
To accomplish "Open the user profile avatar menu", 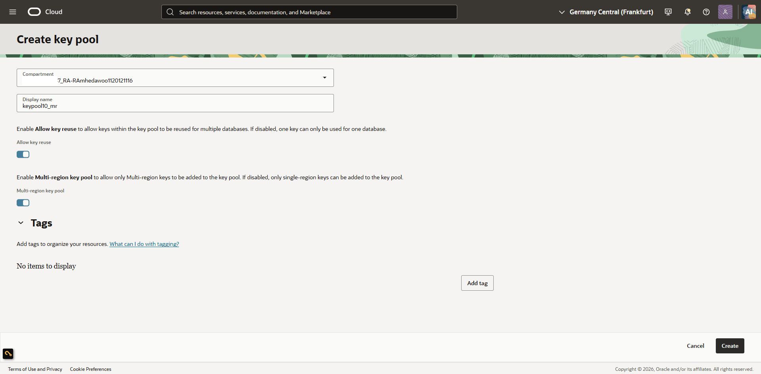I will coord(725,12).
